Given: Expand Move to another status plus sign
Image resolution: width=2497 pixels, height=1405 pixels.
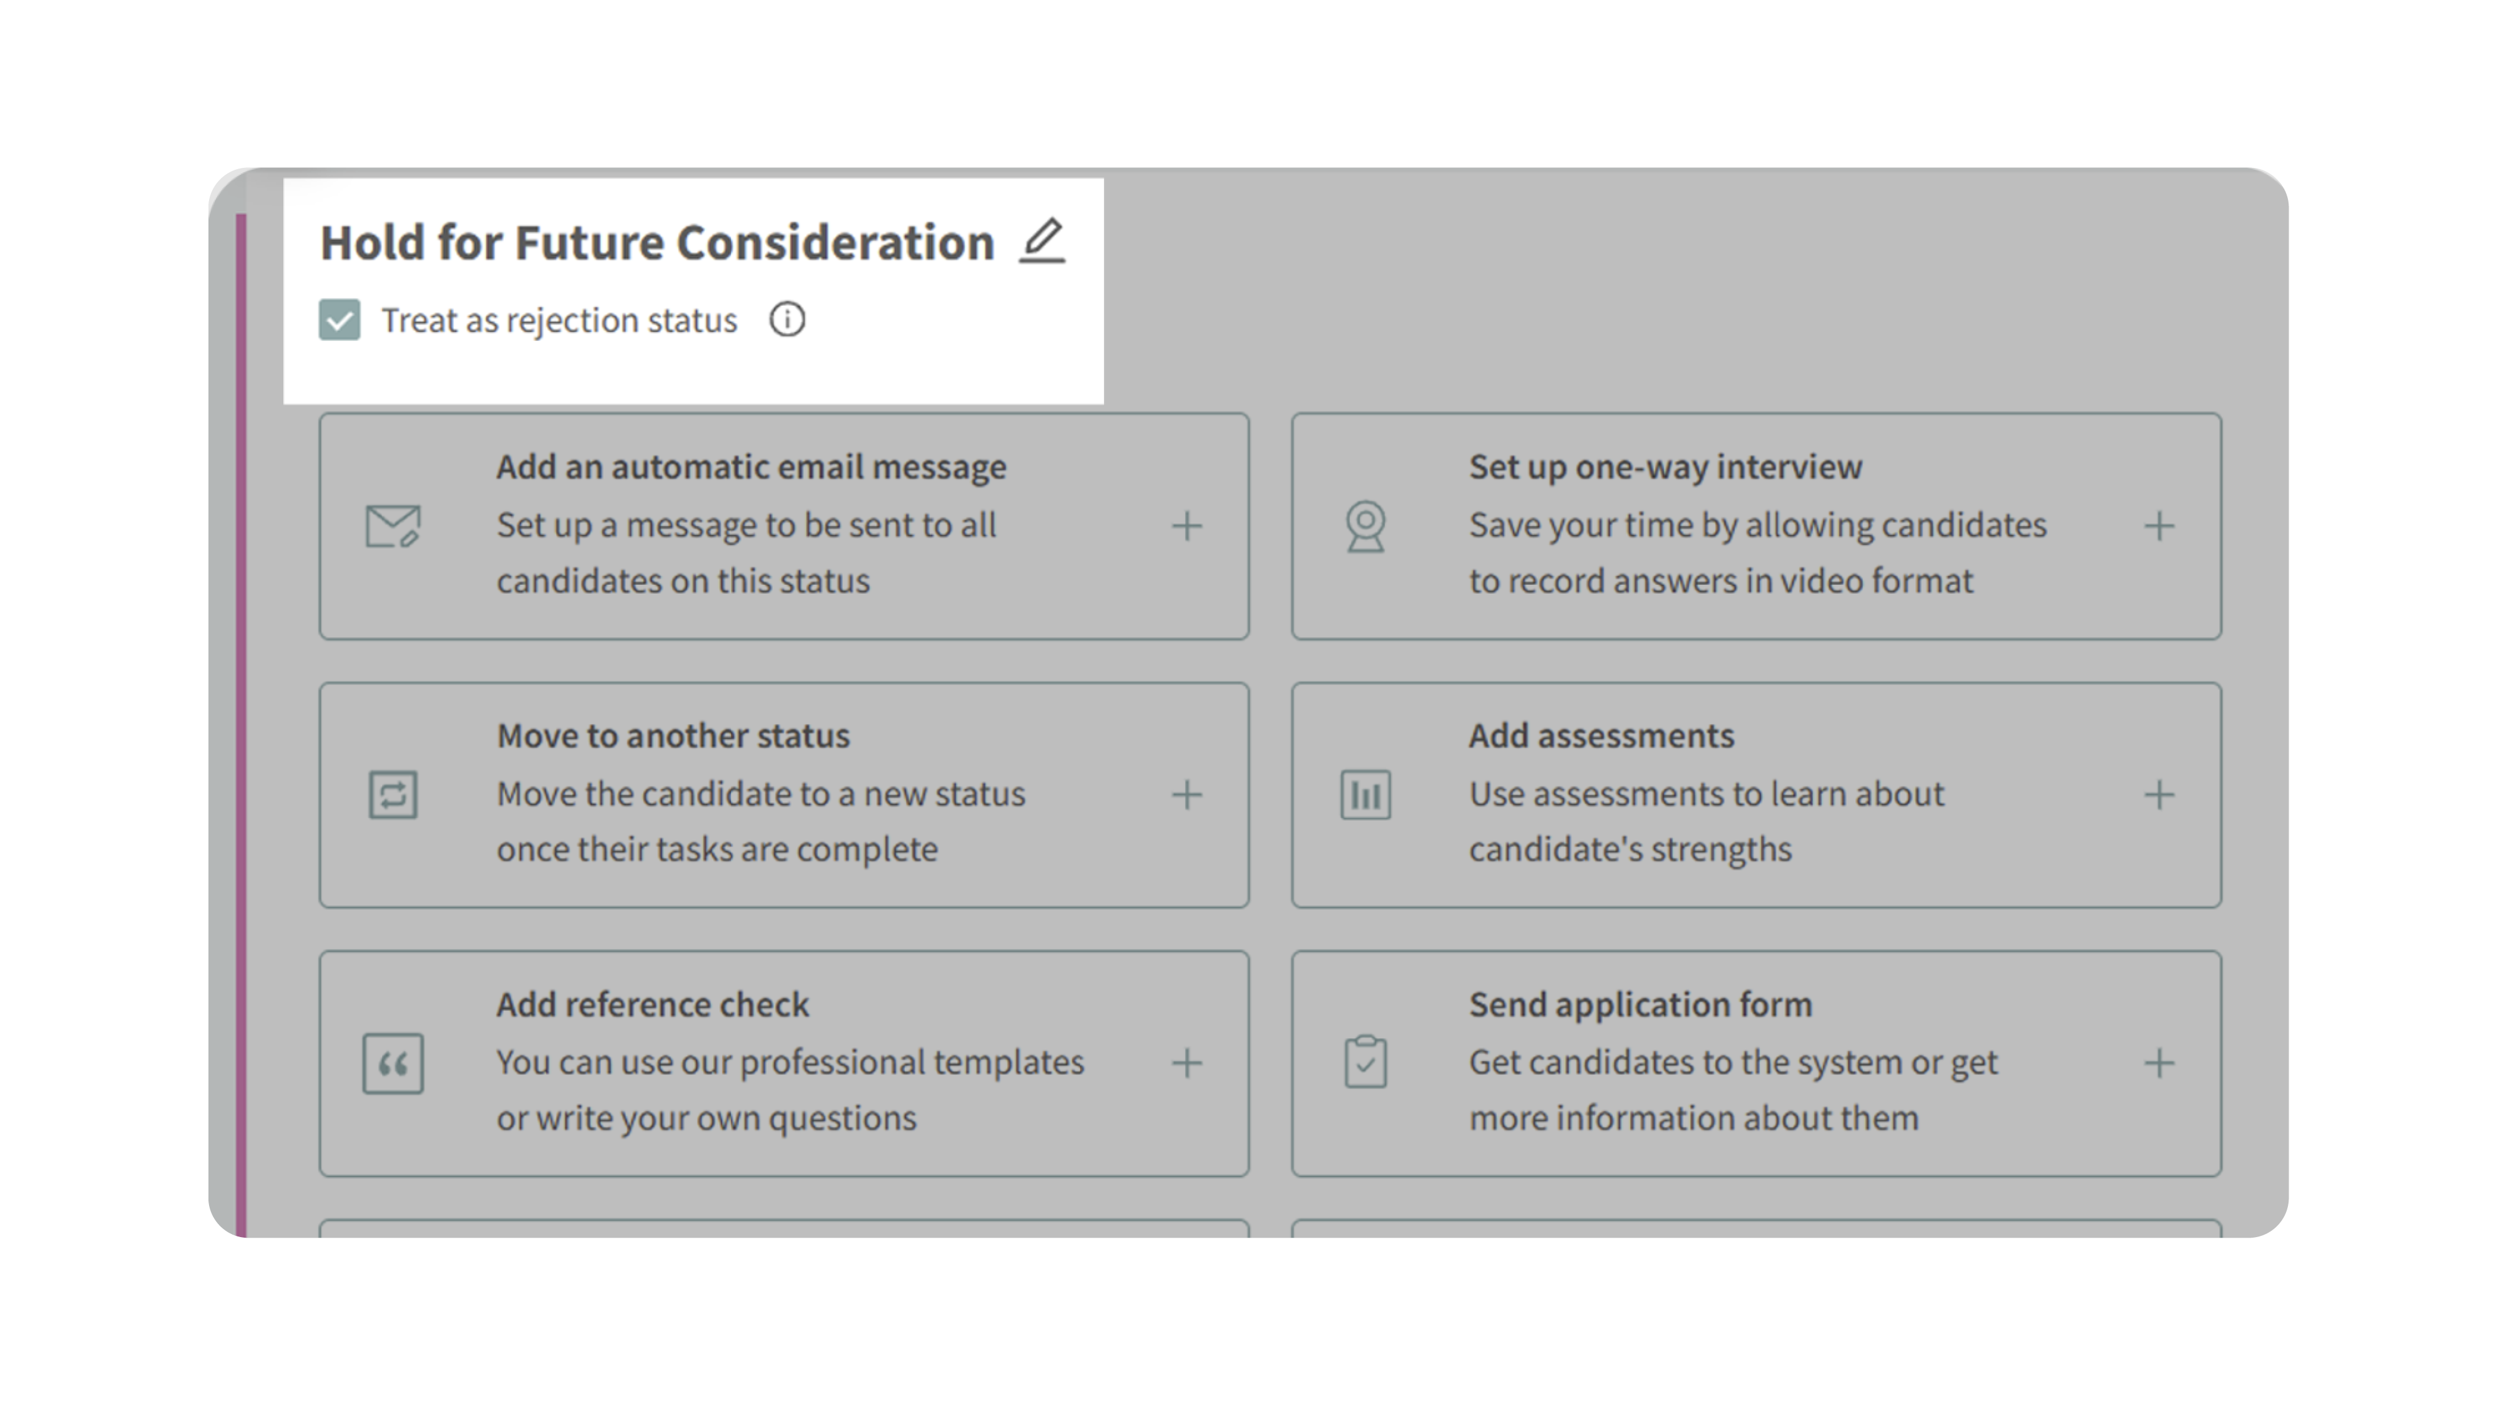Looking at the screenshot, I should pyautogui.click(x=1186, y=795).
